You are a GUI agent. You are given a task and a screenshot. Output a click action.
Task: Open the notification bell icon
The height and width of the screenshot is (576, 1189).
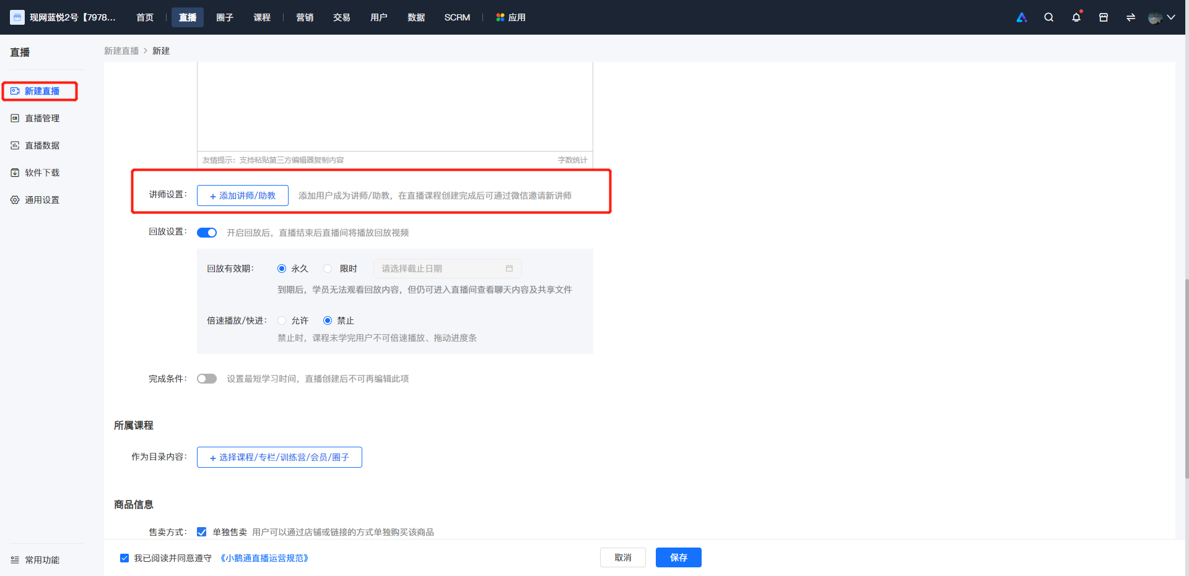(1076, 17)
